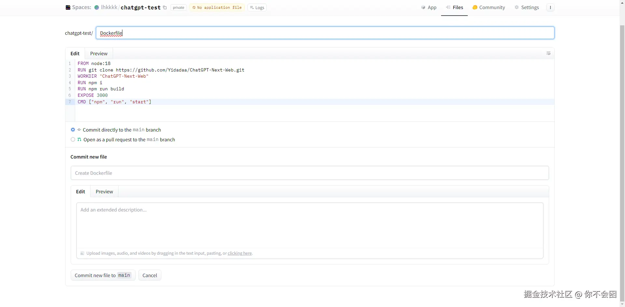625x307 pixels.
Task: Click the 'FROM node:18' code line
Action: click(94, 63)
